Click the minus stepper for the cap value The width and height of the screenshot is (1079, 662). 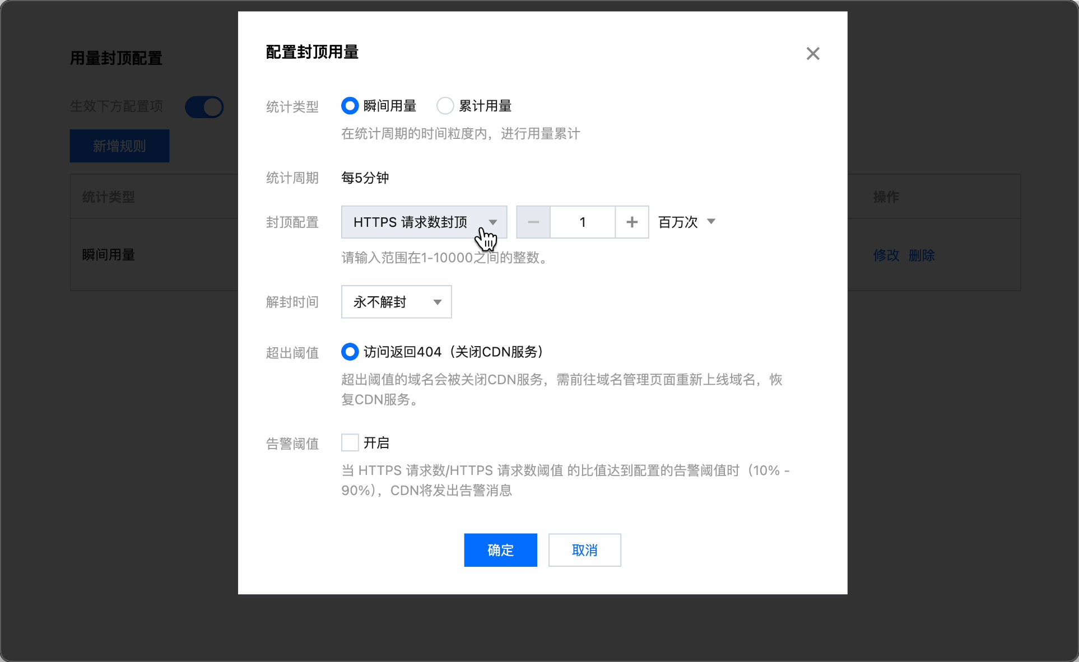pos(533,222)
